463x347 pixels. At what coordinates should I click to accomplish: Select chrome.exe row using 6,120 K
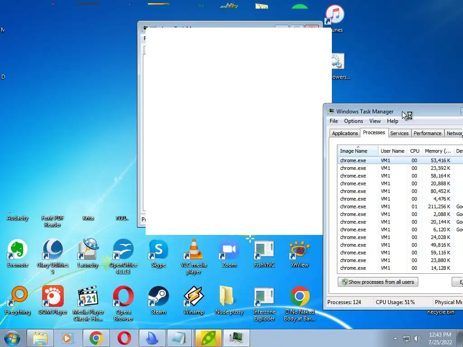[x=400, y=229]
